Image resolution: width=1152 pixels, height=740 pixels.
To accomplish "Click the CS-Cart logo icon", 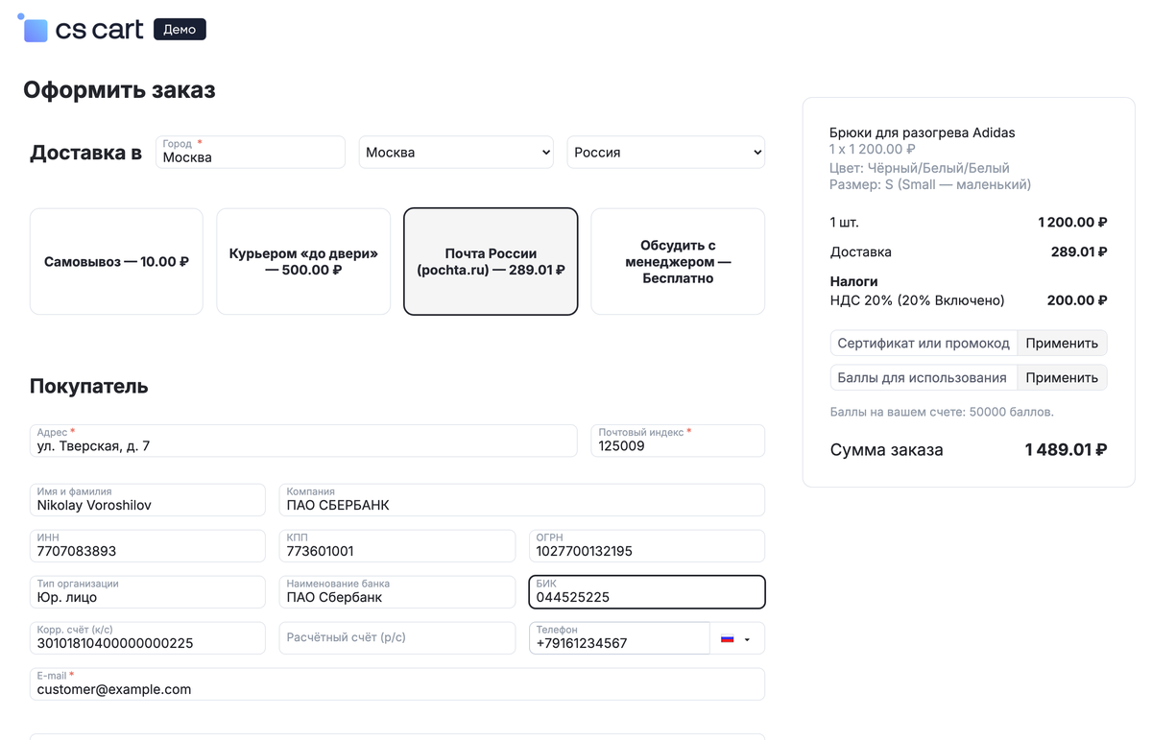I will [34, 29].
